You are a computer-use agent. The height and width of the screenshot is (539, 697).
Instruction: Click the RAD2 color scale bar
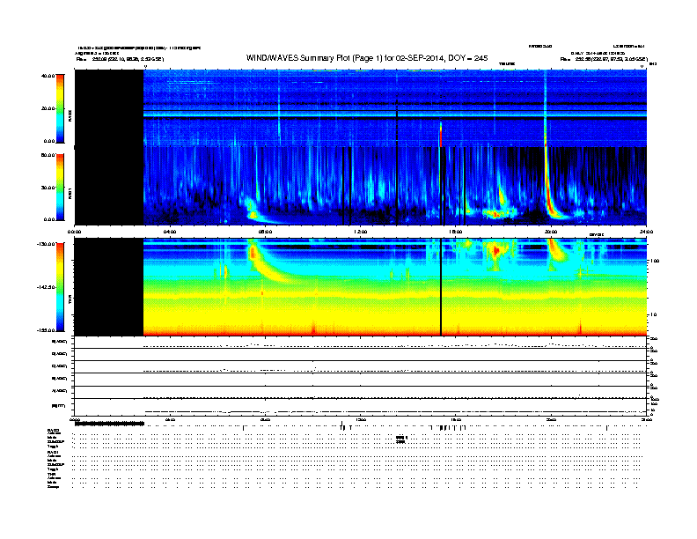click(60, 108)
